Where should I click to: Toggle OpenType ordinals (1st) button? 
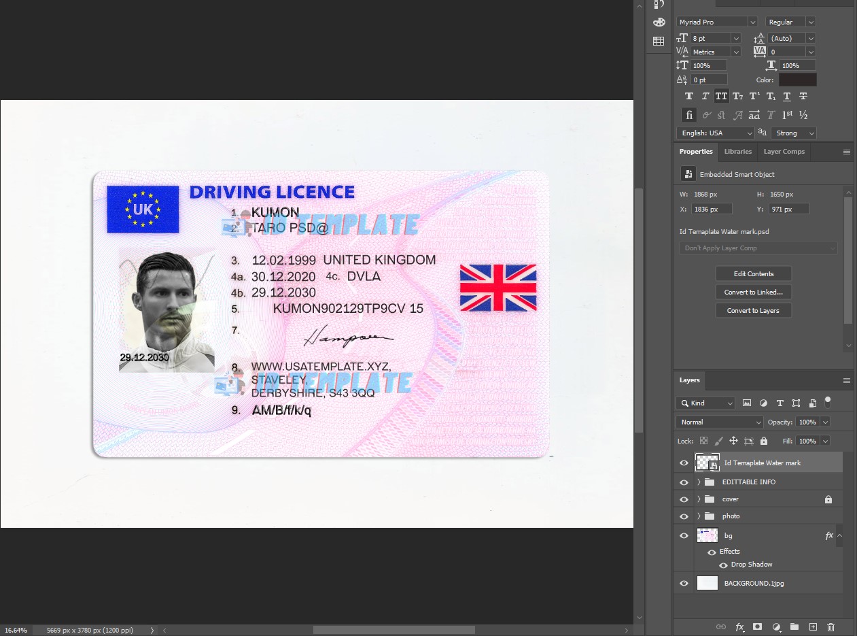(x=787, y=115)
